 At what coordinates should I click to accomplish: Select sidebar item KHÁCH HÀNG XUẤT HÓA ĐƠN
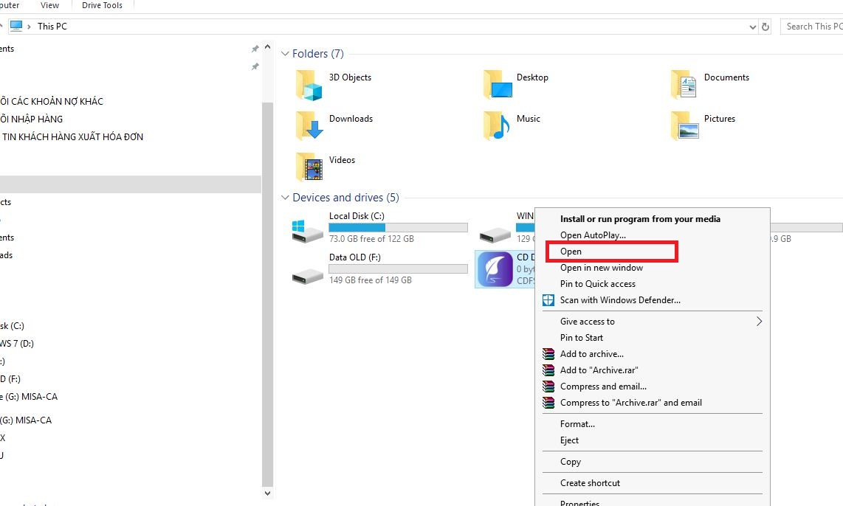[72, 137]
